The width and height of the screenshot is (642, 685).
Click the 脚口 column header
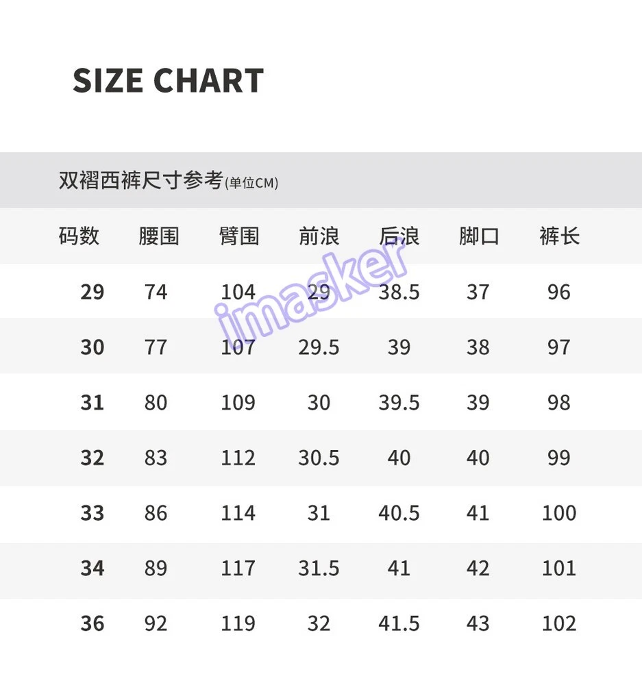coord(479,236)
